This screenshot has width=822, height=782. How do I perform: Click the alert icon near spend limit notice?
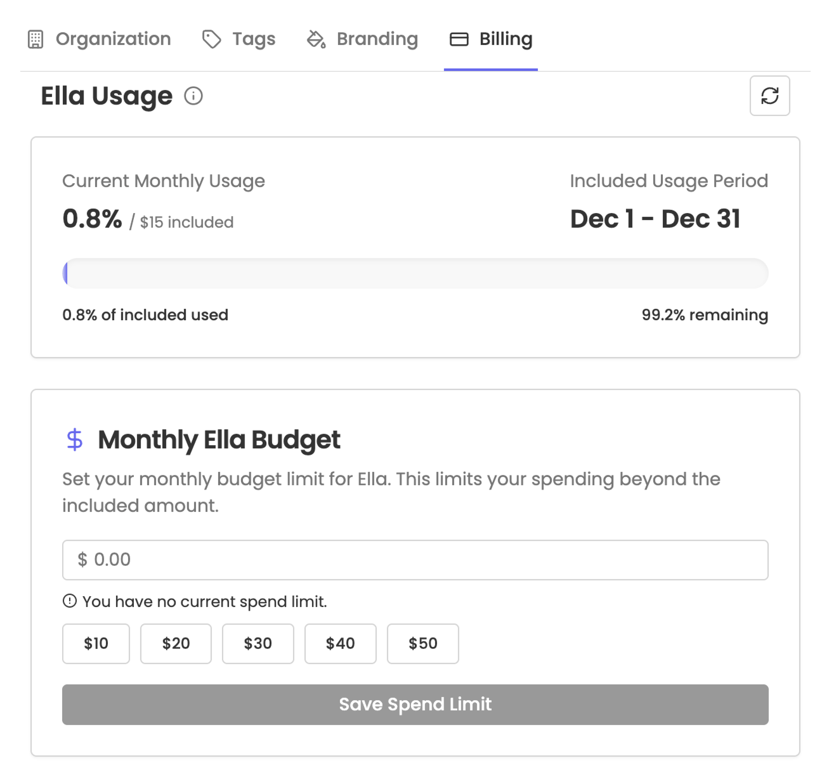[70, 601]
